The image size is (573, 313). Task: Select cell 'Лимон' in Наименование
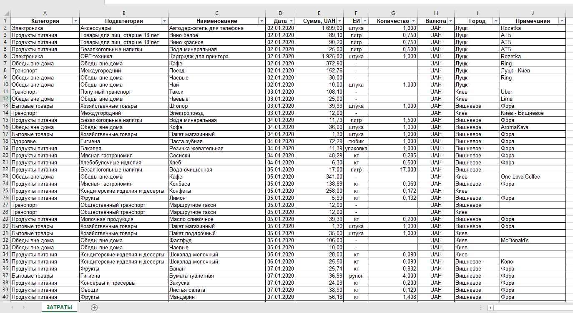pos(217,198)
